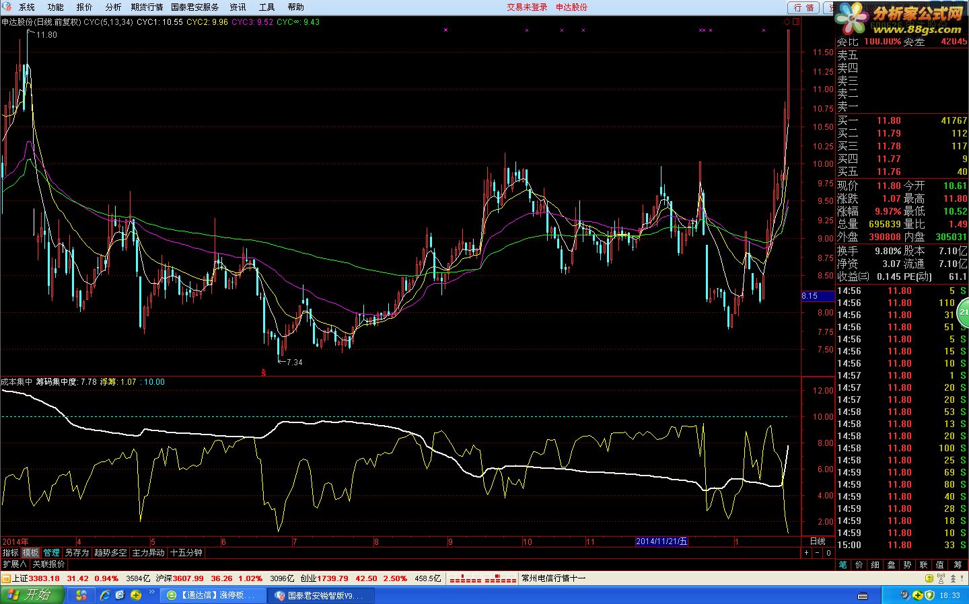
Task: Switch to the 盘 tab in the quote panel
Action: pyautogui.click(x=892, y=565)
